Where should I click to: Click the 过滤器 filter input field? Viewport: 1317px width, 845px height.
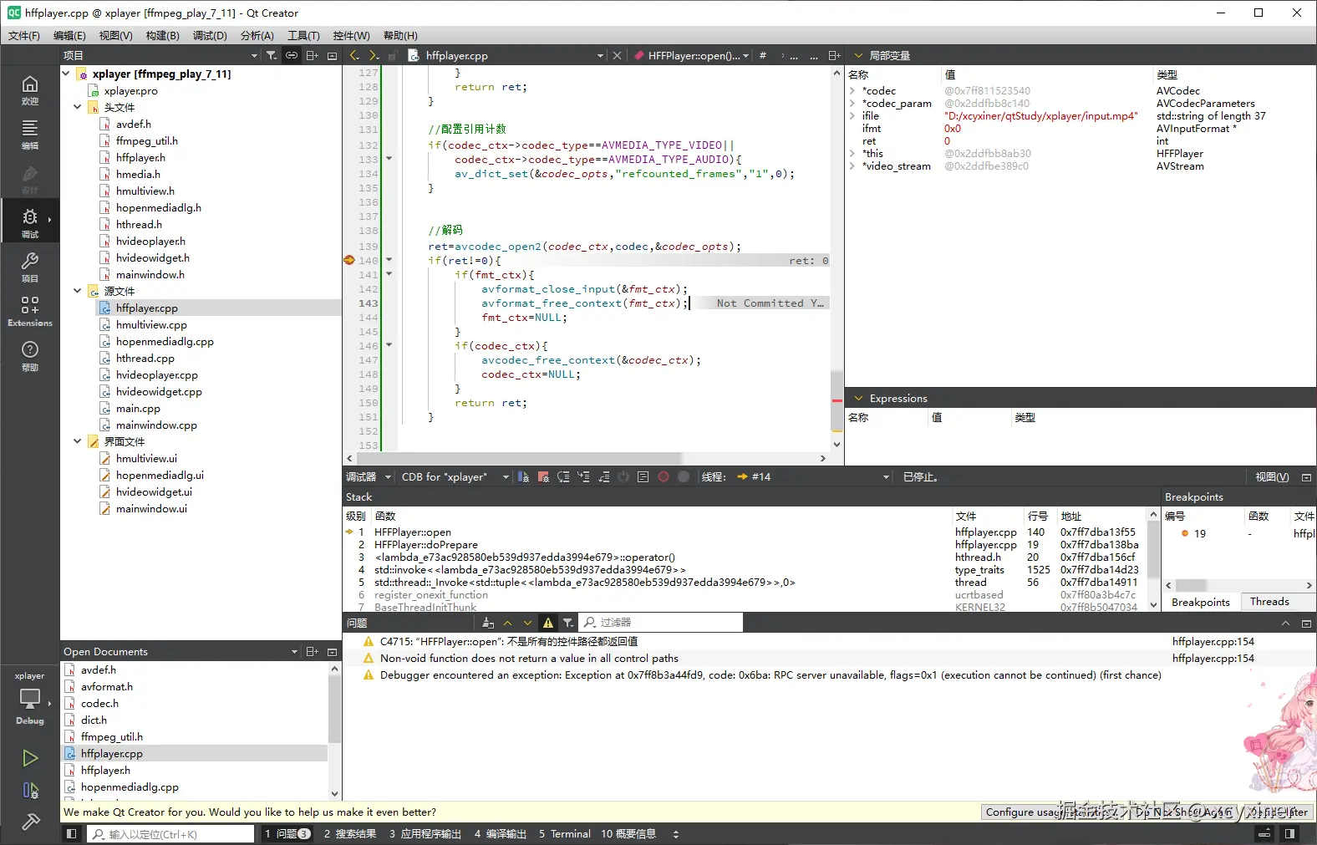660,623
